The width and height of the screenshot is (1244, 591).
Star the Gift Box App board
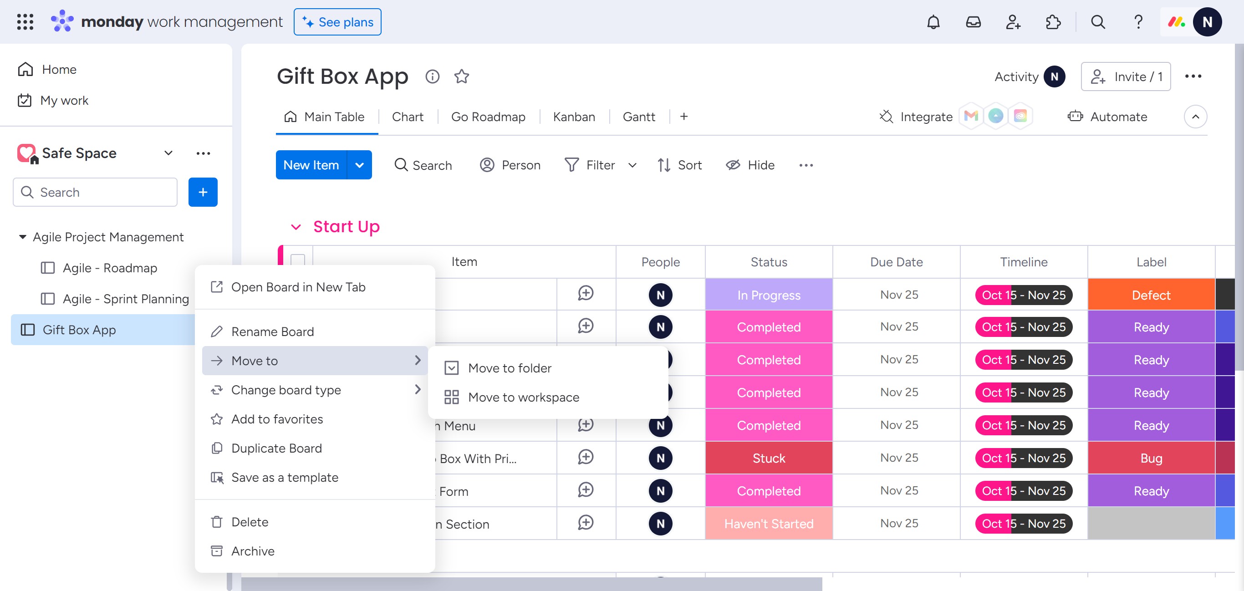click(x=461, y=76)
